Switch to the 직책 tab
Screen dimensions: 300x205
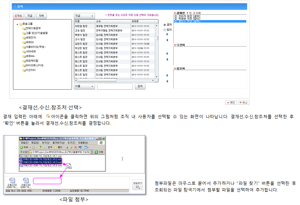click(x=41, y=15)
